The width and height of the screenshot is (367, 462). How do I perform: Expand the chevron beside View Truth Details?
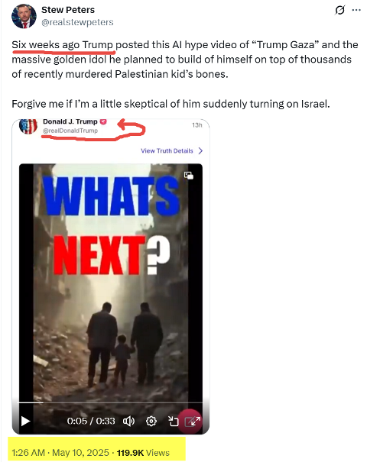pos(200,151)
